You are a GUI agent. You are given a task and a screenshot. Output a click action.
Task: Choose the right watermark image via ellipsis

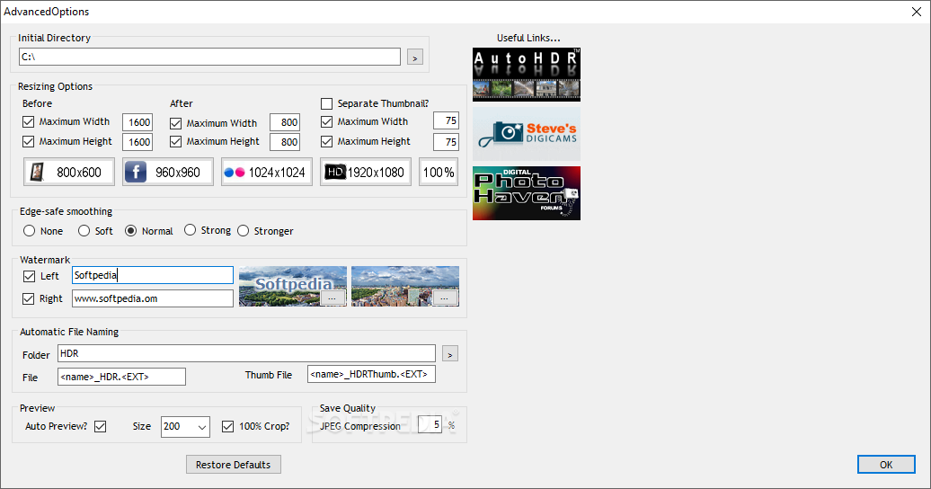(x=445, y=298)
